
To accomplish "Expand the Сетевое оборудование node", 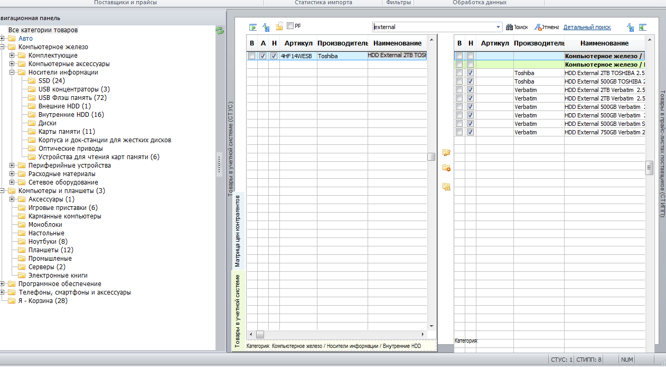I will (x=12, y=182).
